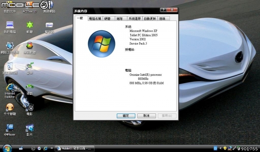Expand hidden tray icons arrow
This screenshot has width=260, height=152.
click(220, 148)
